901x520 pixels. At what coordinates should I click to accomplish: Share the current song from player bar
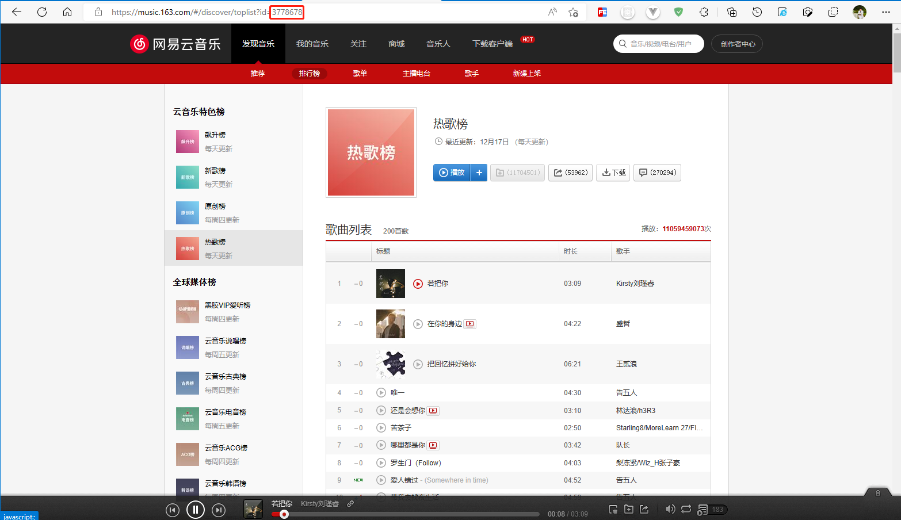[644, 509]
